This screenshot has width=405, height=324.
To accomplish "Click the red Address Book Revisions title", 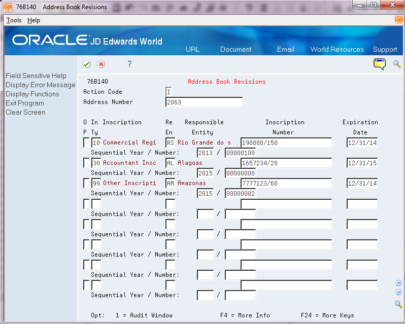I will tap(226, 82).
